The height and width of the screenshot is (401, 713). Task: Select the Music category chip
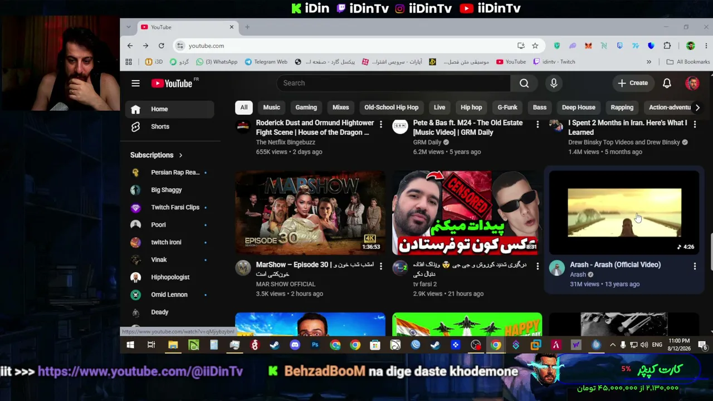pos(271,107)
